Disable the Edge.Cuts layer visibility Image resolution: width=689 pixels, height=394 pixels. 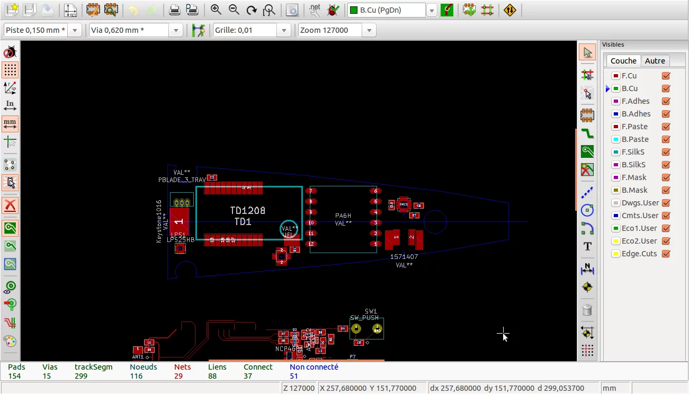[x=666, y=254]
